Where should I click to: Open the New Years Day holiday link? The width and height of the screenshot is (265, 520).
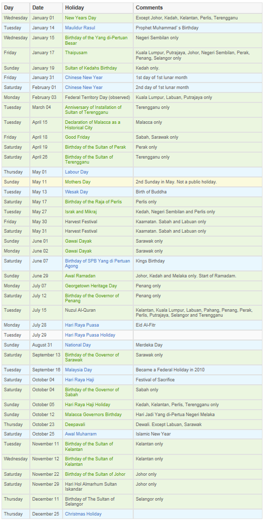pos(81,18)
